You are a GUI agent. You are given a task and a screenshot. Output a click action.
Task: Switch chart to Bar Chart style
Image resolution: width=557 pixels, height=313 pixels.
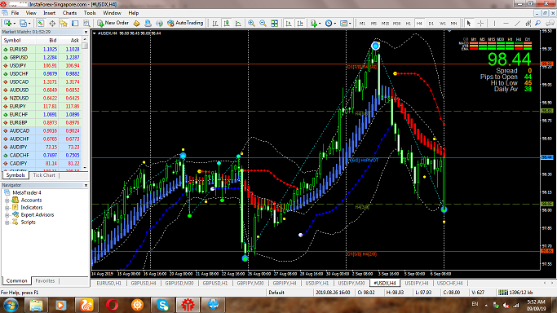tap(215, 23)
